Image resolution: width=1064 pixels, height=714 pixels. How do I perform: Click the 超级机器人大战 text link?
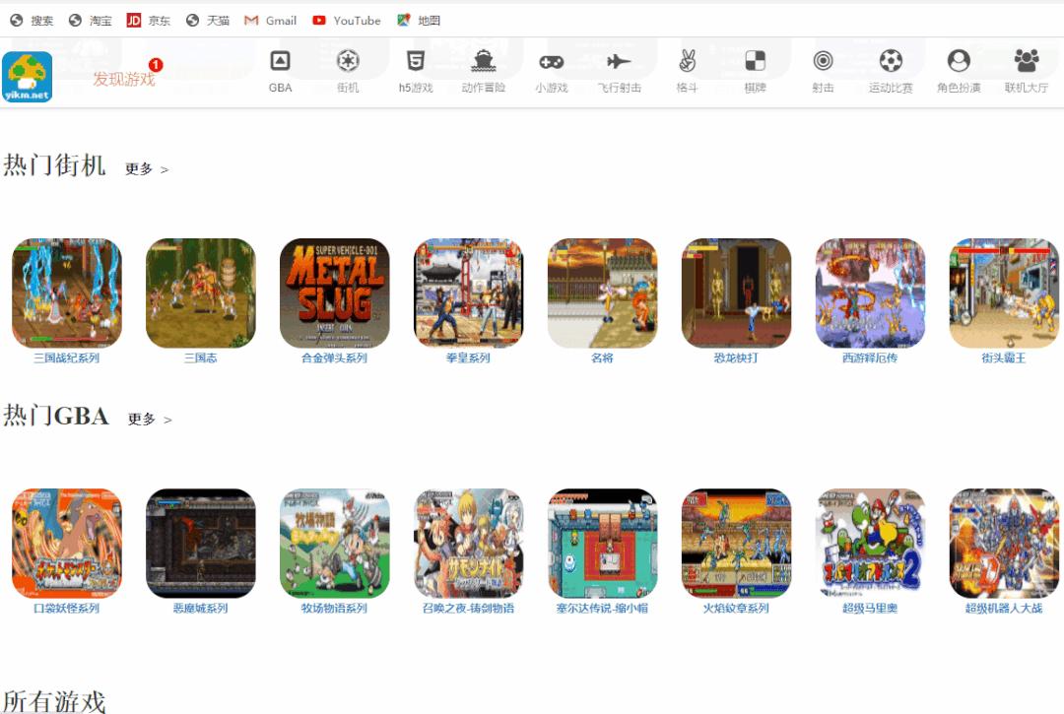(x=1004, y=609)
